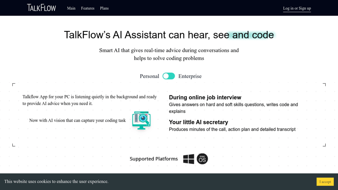Click 'During online job interview' heading
This screenshot has width=338, height=190.
coord(205,98)
